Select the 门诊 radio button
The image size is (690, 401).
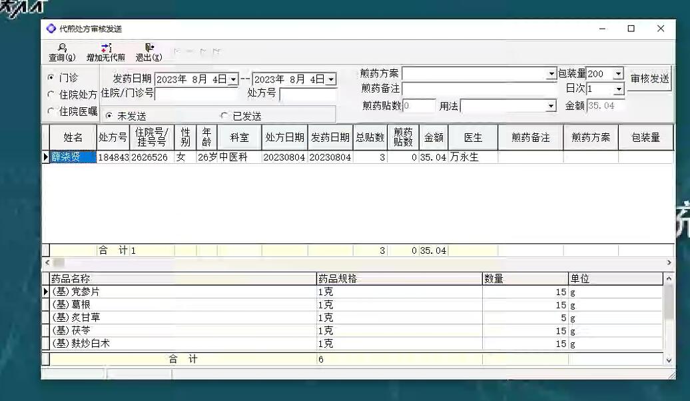pyautogui.click(x=51, y=77)
